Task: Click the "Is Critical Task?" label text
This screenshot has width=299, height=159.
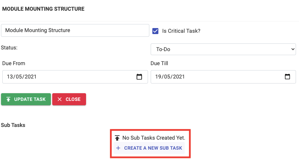Action: click(x=181, y=31)
